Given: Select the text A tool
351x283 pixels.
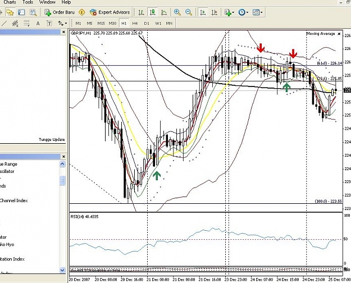Looking at the screenshot, I should (x=38, y=23).
